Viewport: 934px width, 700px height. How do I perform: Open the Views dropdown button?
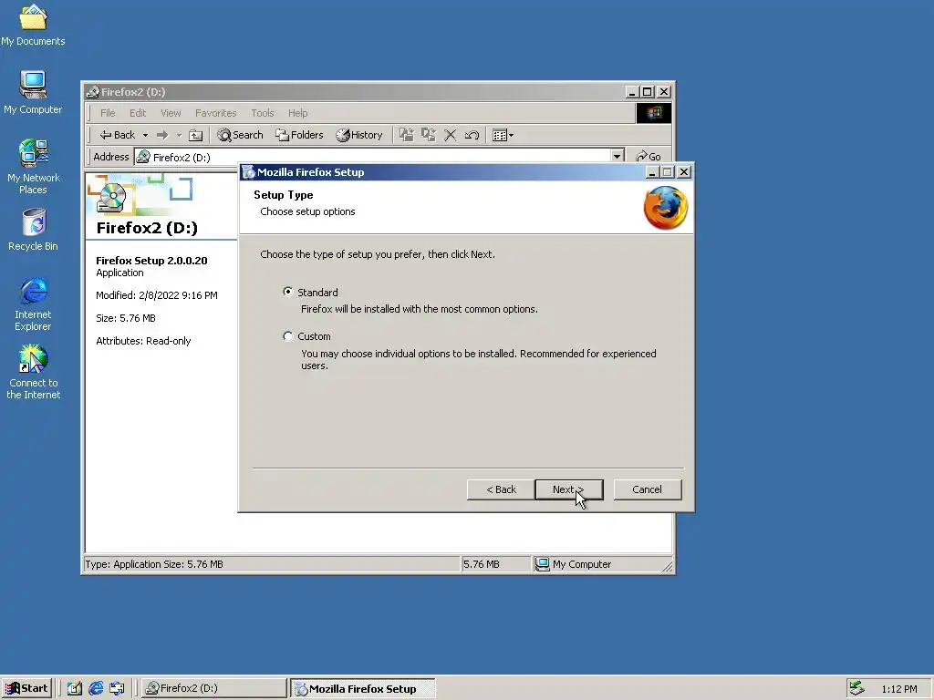pos(503,135)
